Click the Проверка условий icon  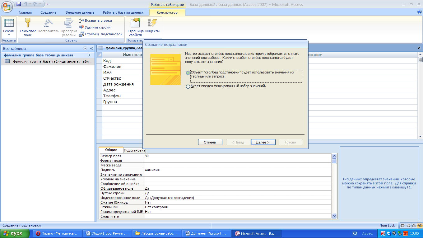pyautogui.click(x=69, y=23)
